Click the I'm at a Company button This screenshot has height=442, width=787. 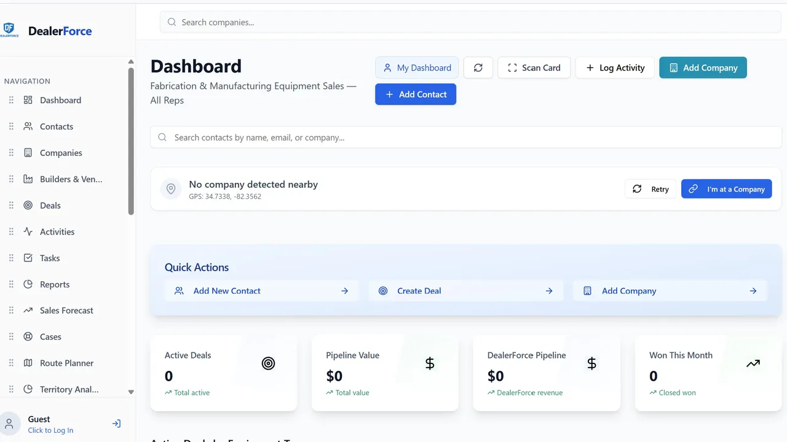726,189
